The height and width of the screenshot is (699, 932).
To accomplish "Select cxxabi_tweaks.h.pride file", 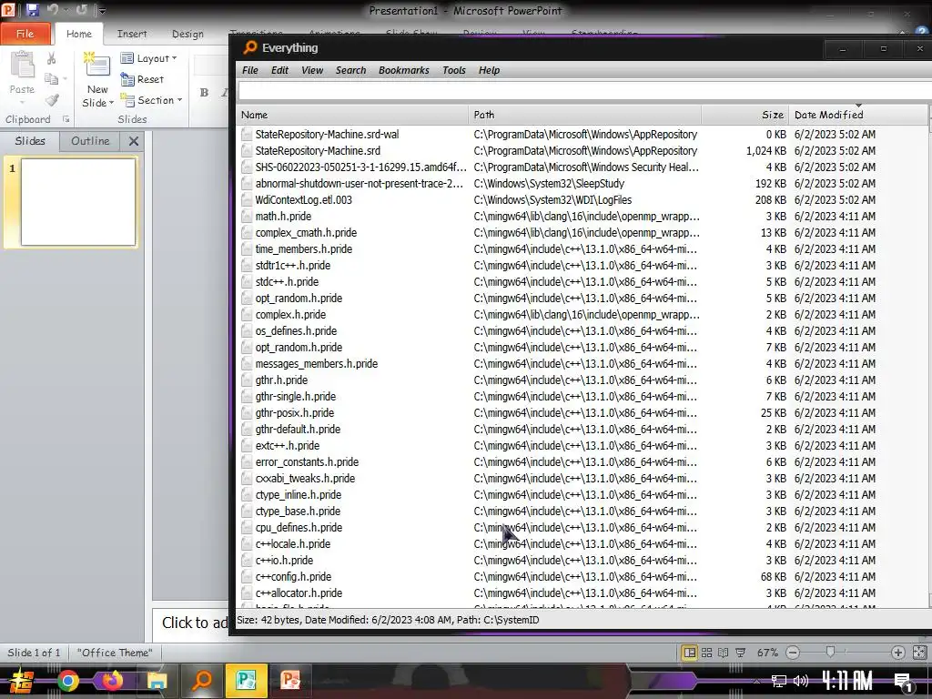I will 306,479.
